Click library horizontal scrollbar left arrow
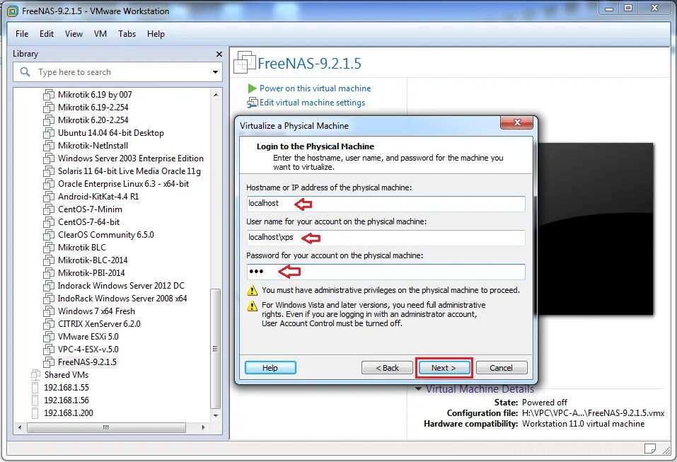677x462 pixels. point(19,427)
